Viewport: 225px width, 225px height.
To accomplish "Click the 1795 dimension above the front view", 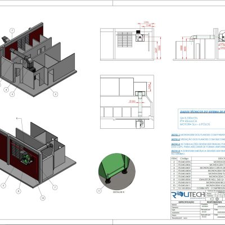I will coord(146,22).
